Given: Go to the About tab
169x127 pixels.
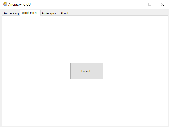Looking at the screenshot, I should click(64, 13).
